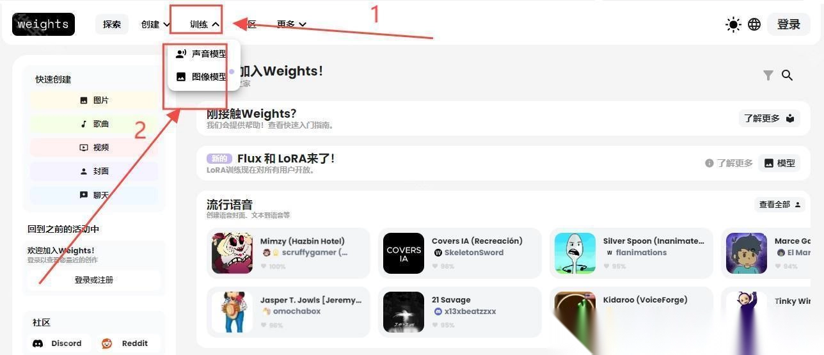Viewport: 824px width, 355px height.
Task: Quick-create 视频 from the sidebar
Action: coord(93,148)
